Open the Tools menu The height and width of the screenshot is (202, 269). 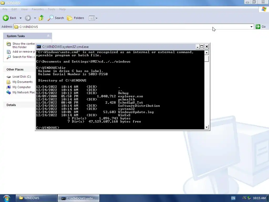[51, 9]
